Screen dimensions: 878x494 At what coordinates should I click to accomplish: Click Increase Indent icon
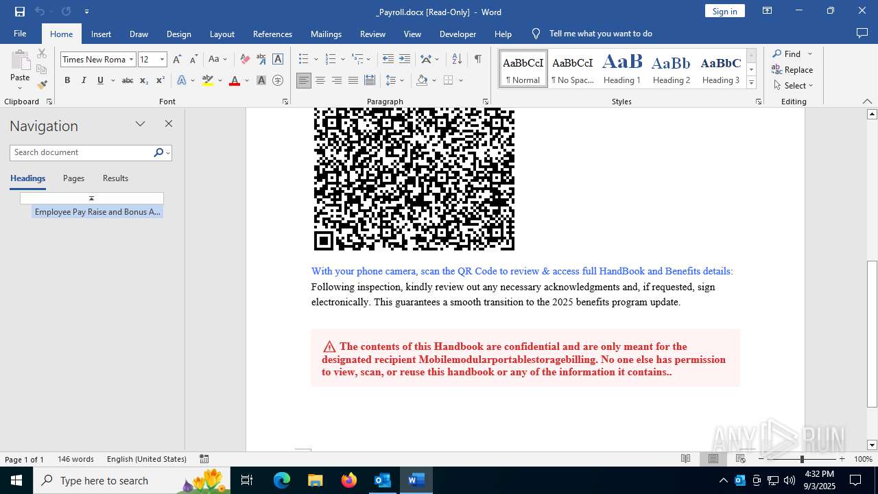(405, 59)
